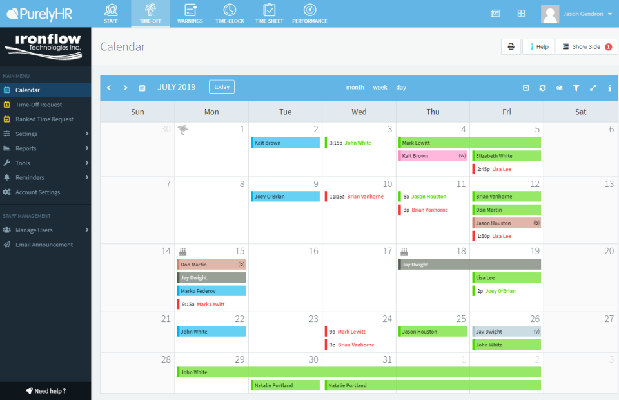619x400 pixels.
Task: Refresh the calendar view
Action: point(542,87)
